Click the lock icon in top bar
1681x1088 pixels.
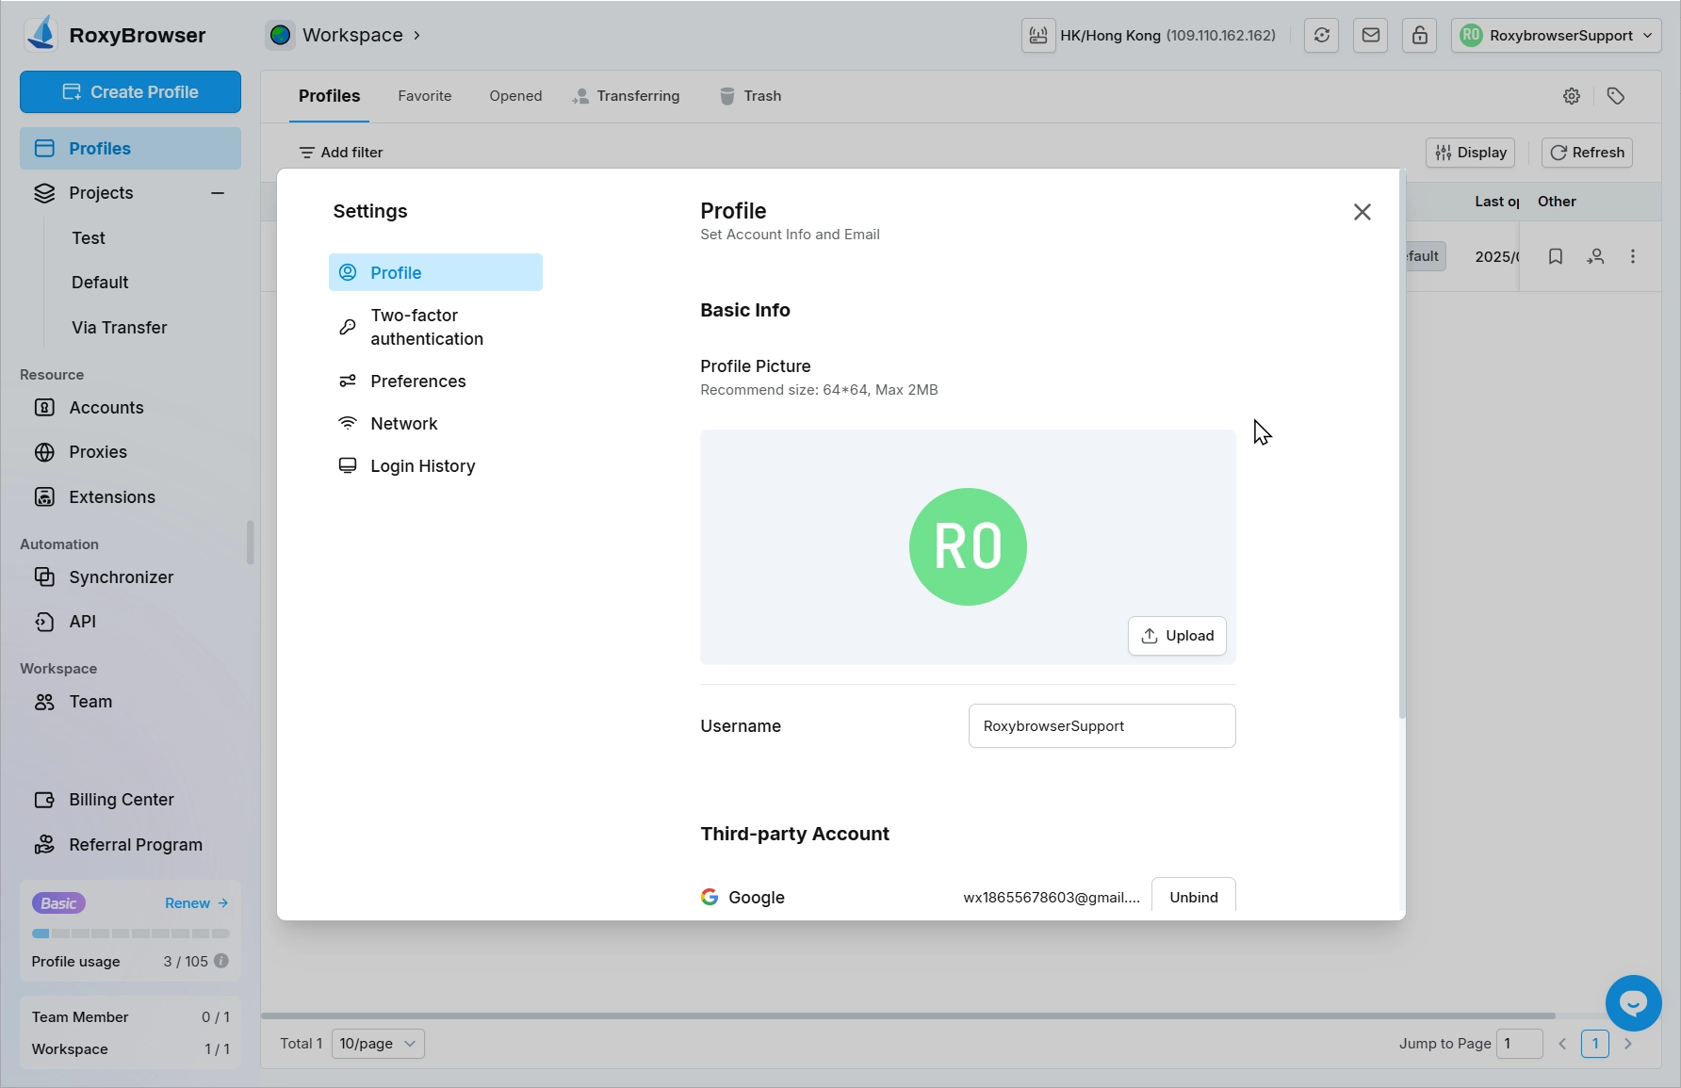(x=1419, y=36)
